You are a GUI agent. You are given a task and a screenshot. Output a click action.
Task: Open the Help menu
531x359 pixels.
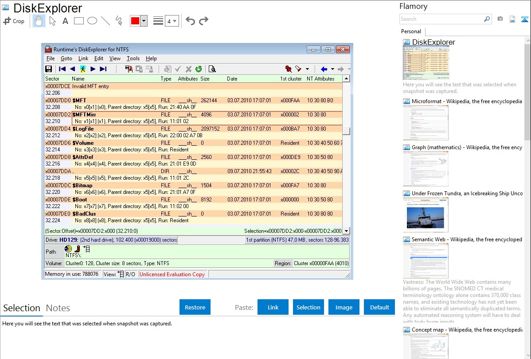[x=151, y=58]
